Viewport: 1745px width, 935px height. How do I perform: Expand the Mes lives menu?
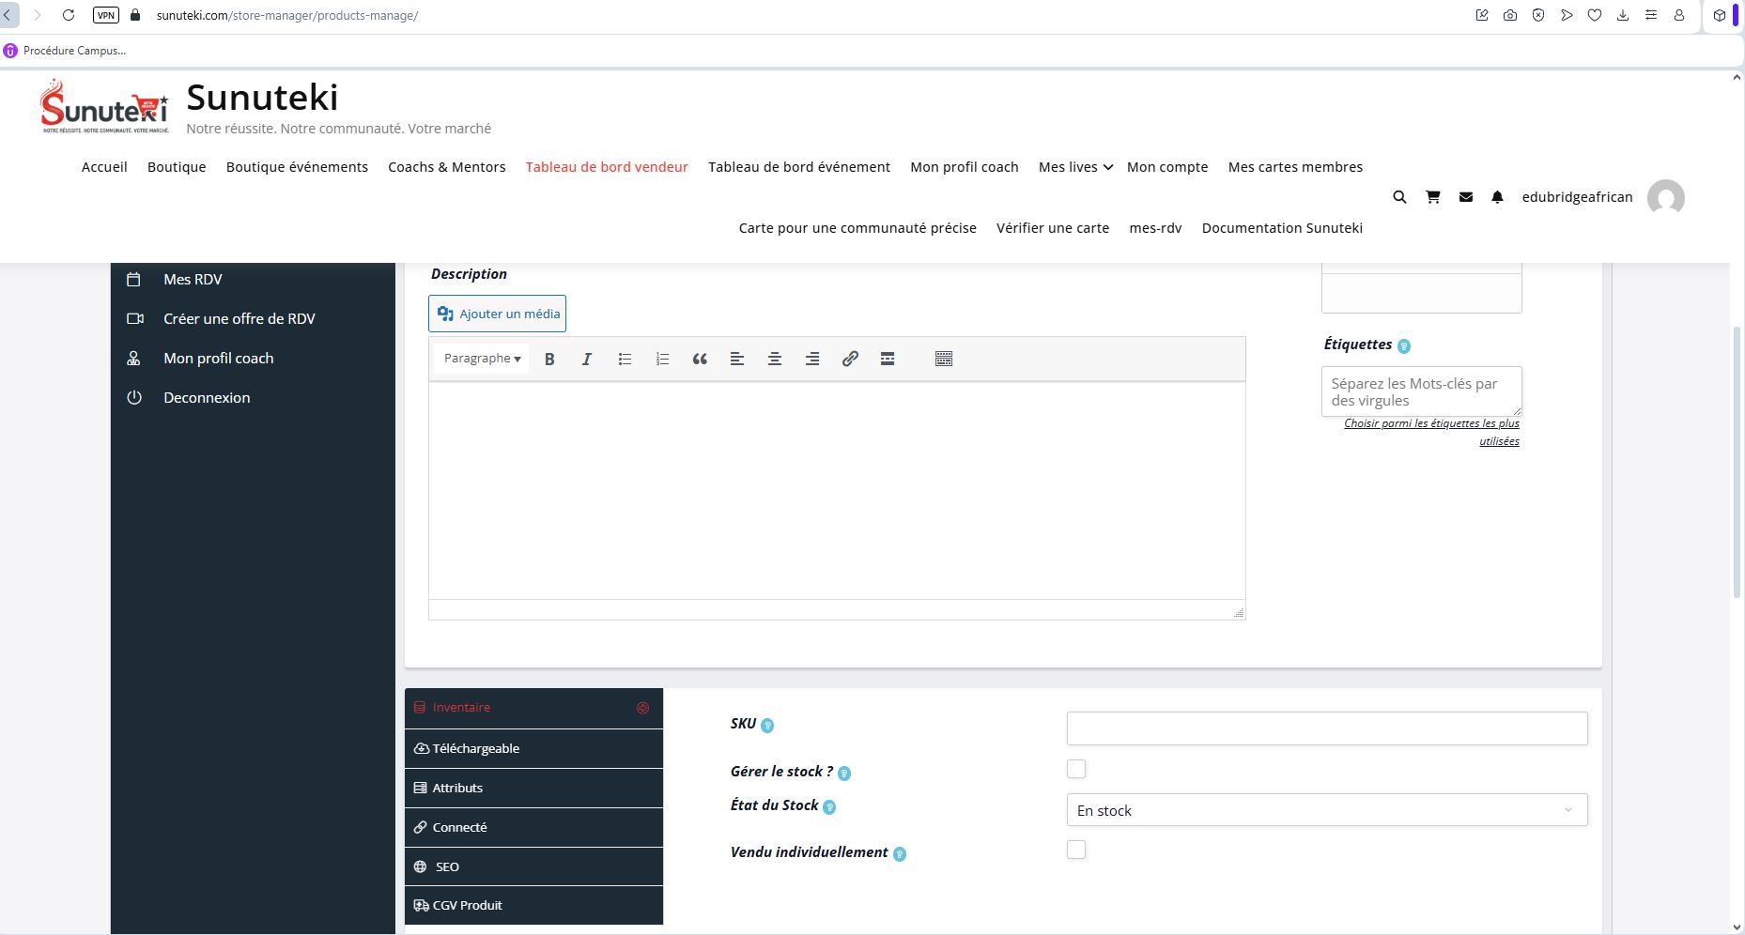coord(1075,167)
